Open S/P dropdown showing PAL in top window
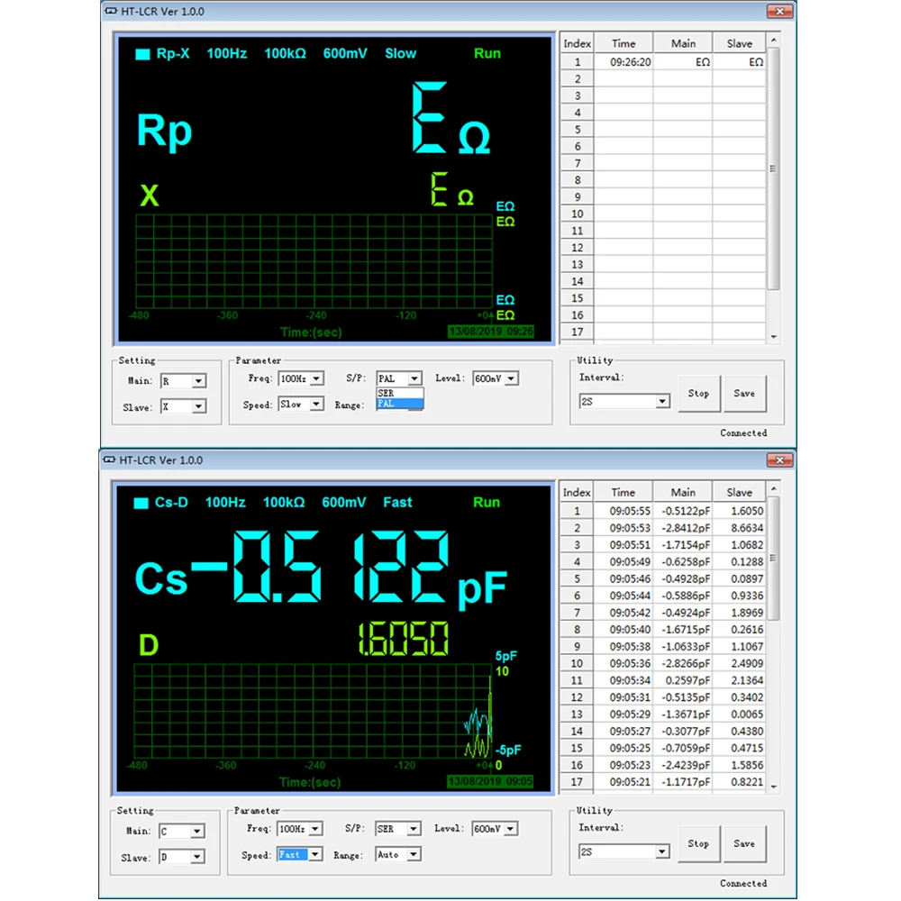The image size is (901, 901). tap(400, 378)
